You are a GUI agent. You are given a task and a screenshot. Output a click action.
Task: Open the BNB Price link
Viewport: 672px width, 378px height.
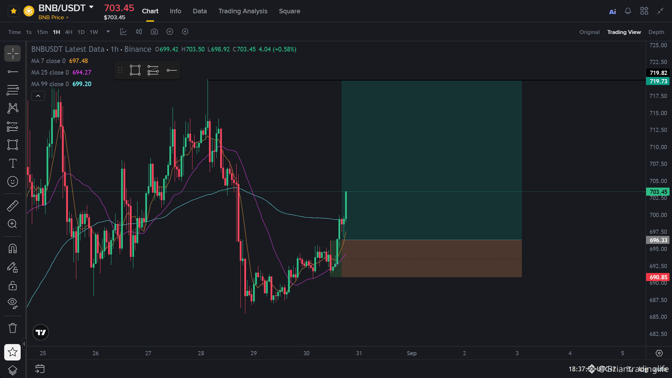pyautogui.click(x=53, y=17)
